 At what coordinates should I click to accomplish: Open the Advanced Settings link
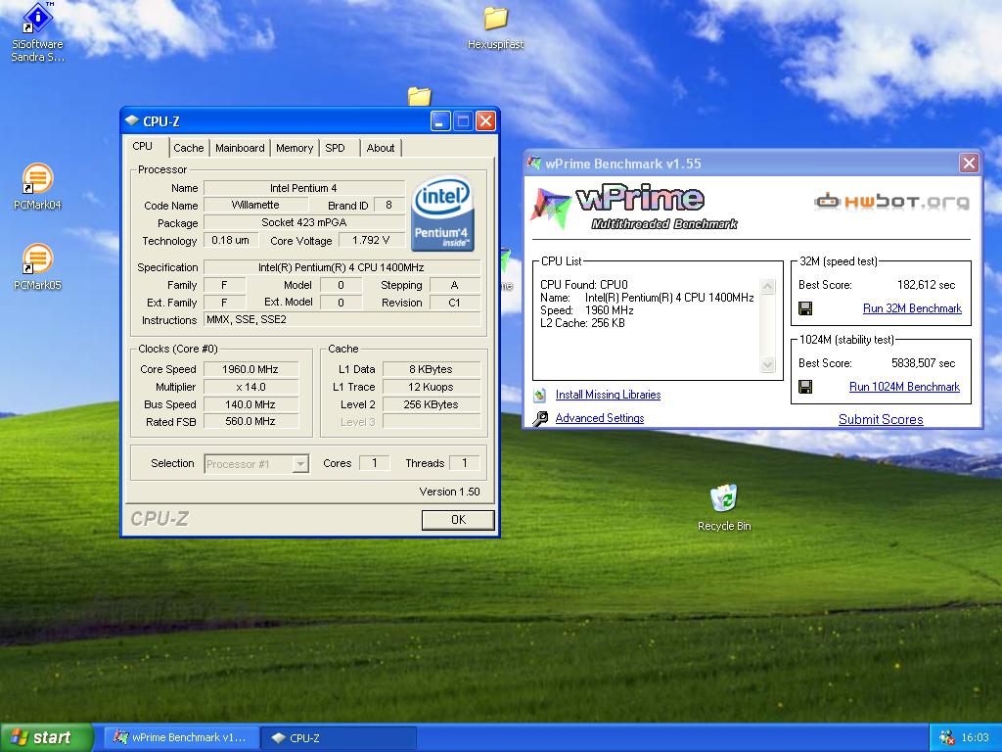(600, 417)
